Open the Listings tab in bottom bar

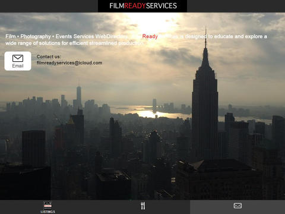click(47, 207)
